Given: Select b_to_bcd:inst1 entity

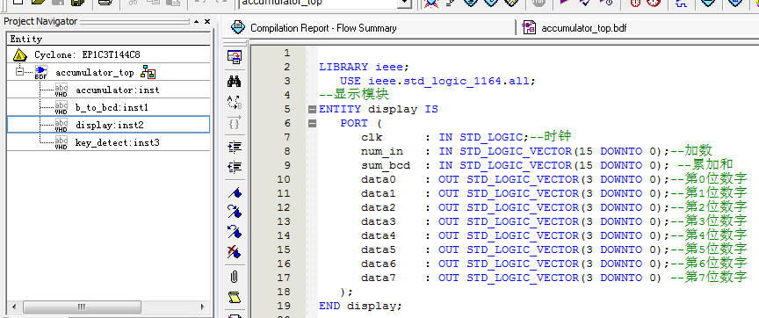Looking at the screenshot, I should point(112,107).
